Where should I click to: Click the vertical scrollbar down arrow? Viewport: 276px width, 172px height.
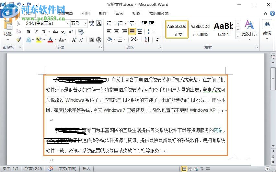point(273,146)
